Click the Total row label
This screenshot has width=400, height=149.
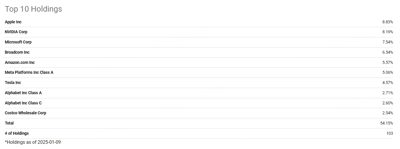click(x=9, y=123)
